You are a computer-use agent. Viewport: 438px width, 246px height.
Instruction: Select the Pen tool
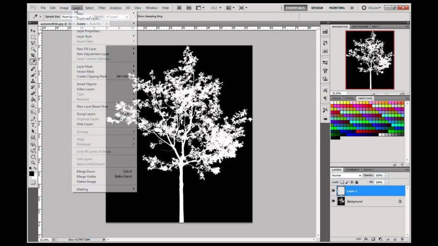click(33, 119)
